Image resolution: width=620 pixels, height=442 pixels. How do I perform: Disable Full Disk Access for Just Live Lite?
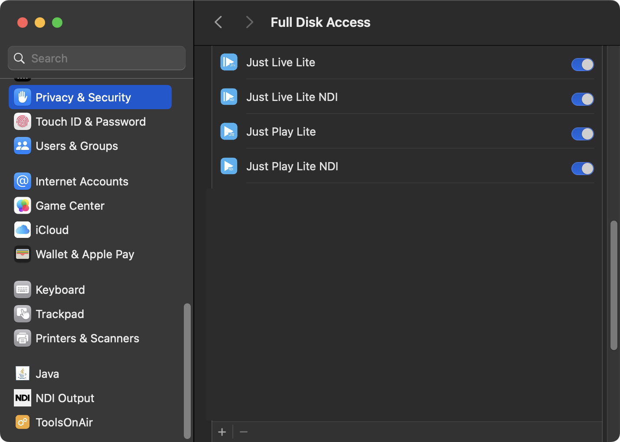(x=582, y=65)
